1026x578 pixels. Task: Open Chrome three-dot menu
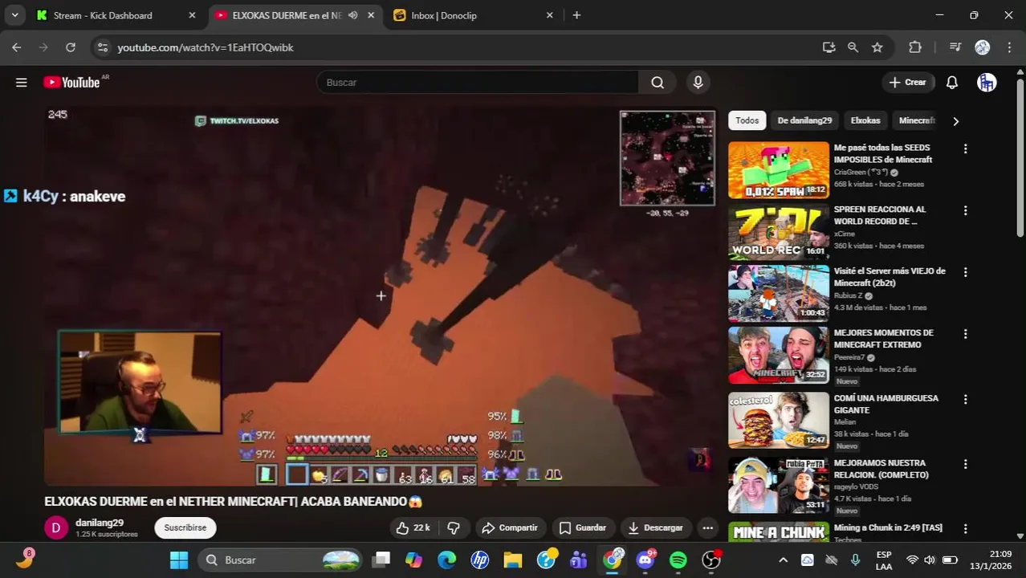1010,47
